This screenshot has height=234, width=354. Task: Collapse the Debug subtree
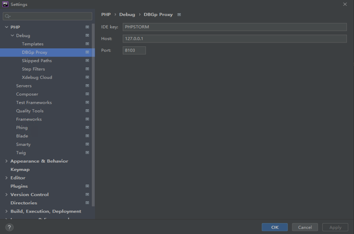click(x=12, y=35)
